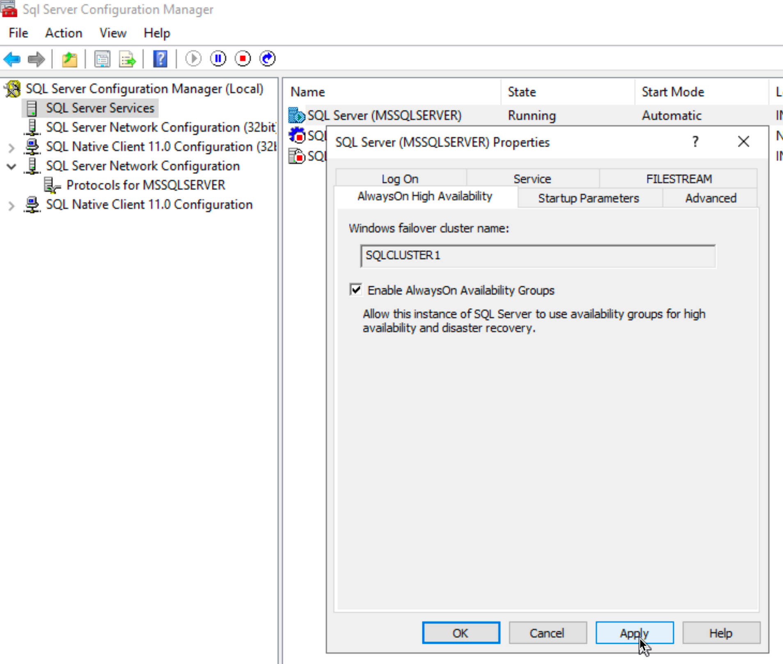Sort by the State column header

[568, 92]
